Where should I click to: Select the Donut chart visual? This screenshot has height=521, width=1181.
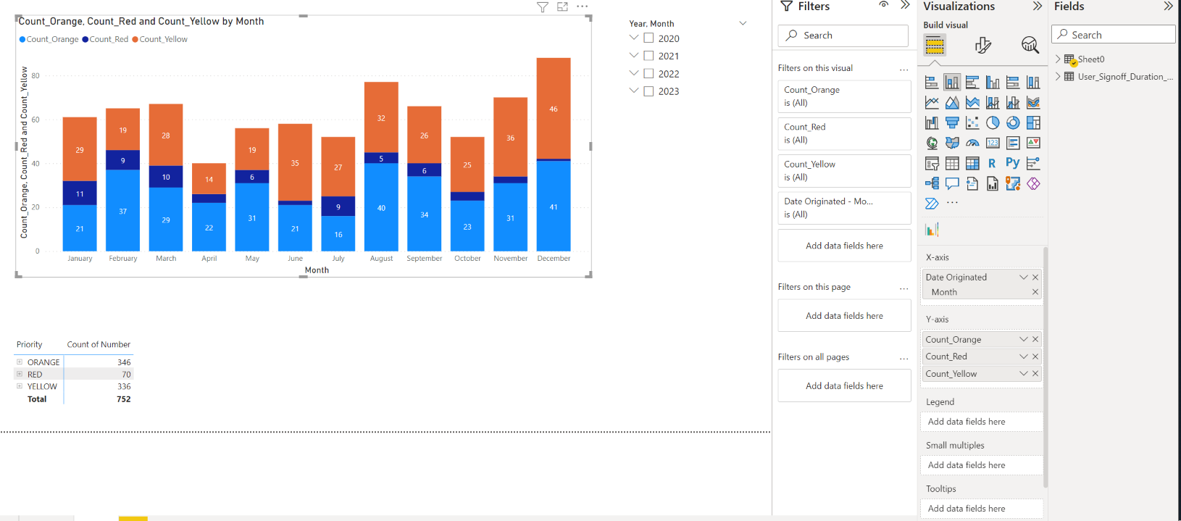pyautogui.click(x=1013, y=122)
